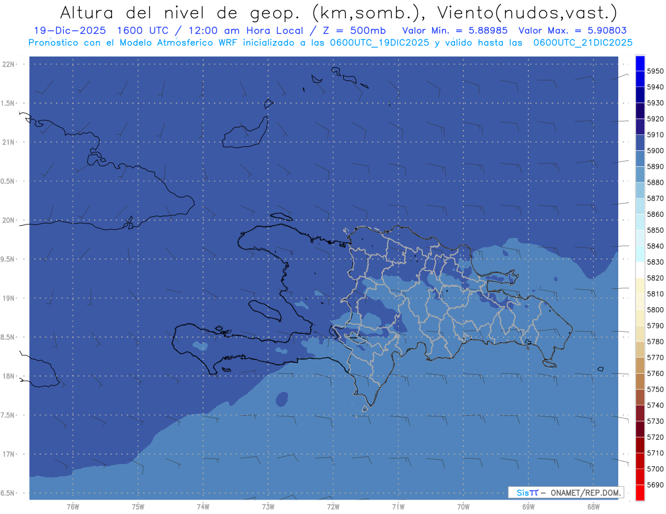Click the '5730' colorbar value

[655, 421]
